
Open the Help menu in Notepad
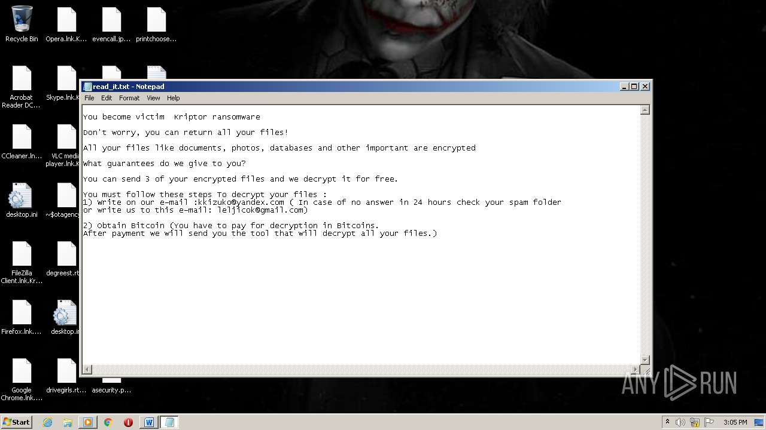[173, 98]
